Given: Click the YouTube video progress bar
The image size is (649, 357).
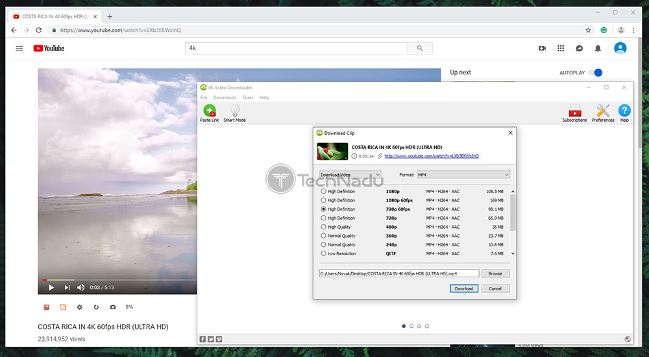Looking at the screenshot, I should (119, 280).
